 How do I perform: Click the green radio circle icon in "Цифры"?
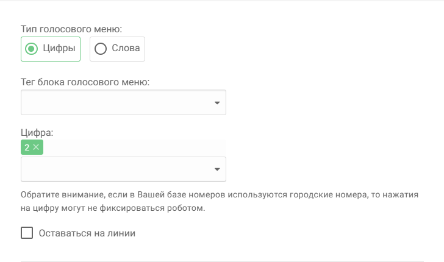pos(32,49)
